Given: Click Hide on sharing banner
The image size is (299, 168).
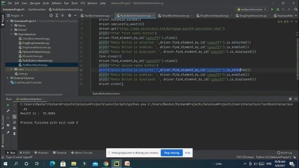Looking at the screenshot, I should [188, 153].
